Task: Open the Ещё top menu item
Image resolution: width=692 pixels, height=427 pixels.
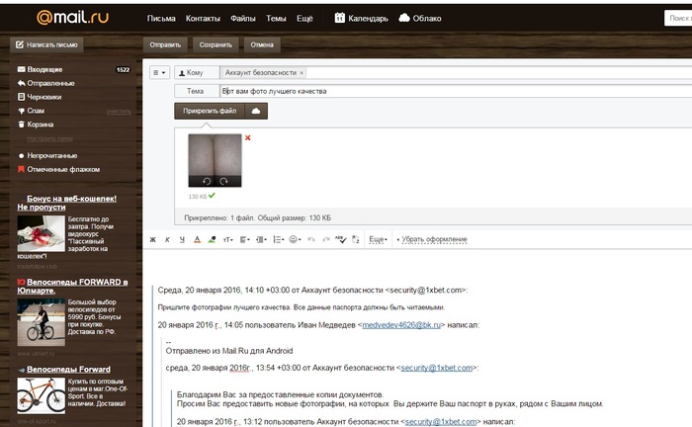Action: (x=304, y=19)
